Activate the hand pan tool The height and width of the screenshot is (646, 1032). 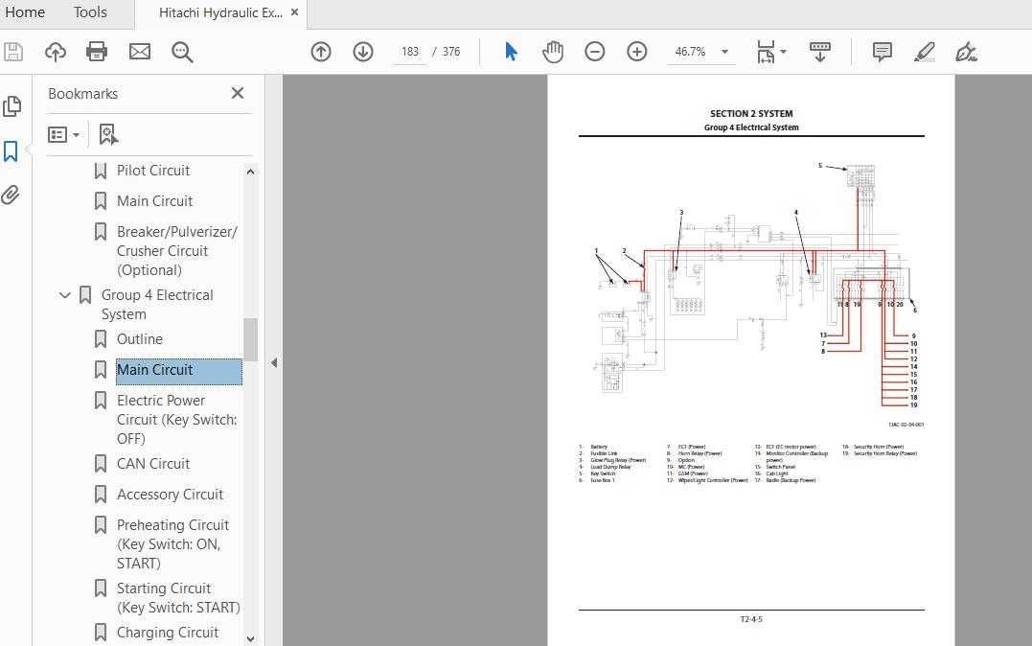(x=553, y=52)
